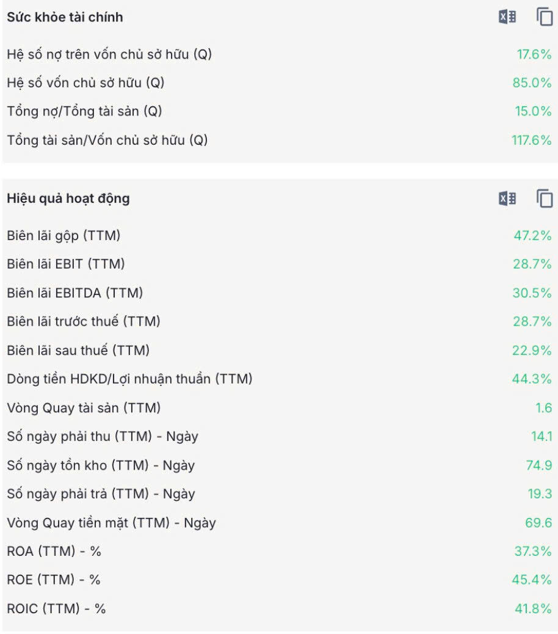
Task: Select the Số ngày tồn kho row
Action: [x=279, y=465]
